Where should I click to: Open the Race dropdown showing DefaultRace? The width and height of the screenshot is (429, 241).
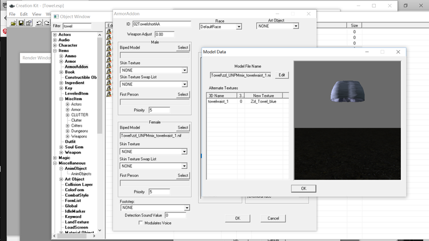point(239,27)
